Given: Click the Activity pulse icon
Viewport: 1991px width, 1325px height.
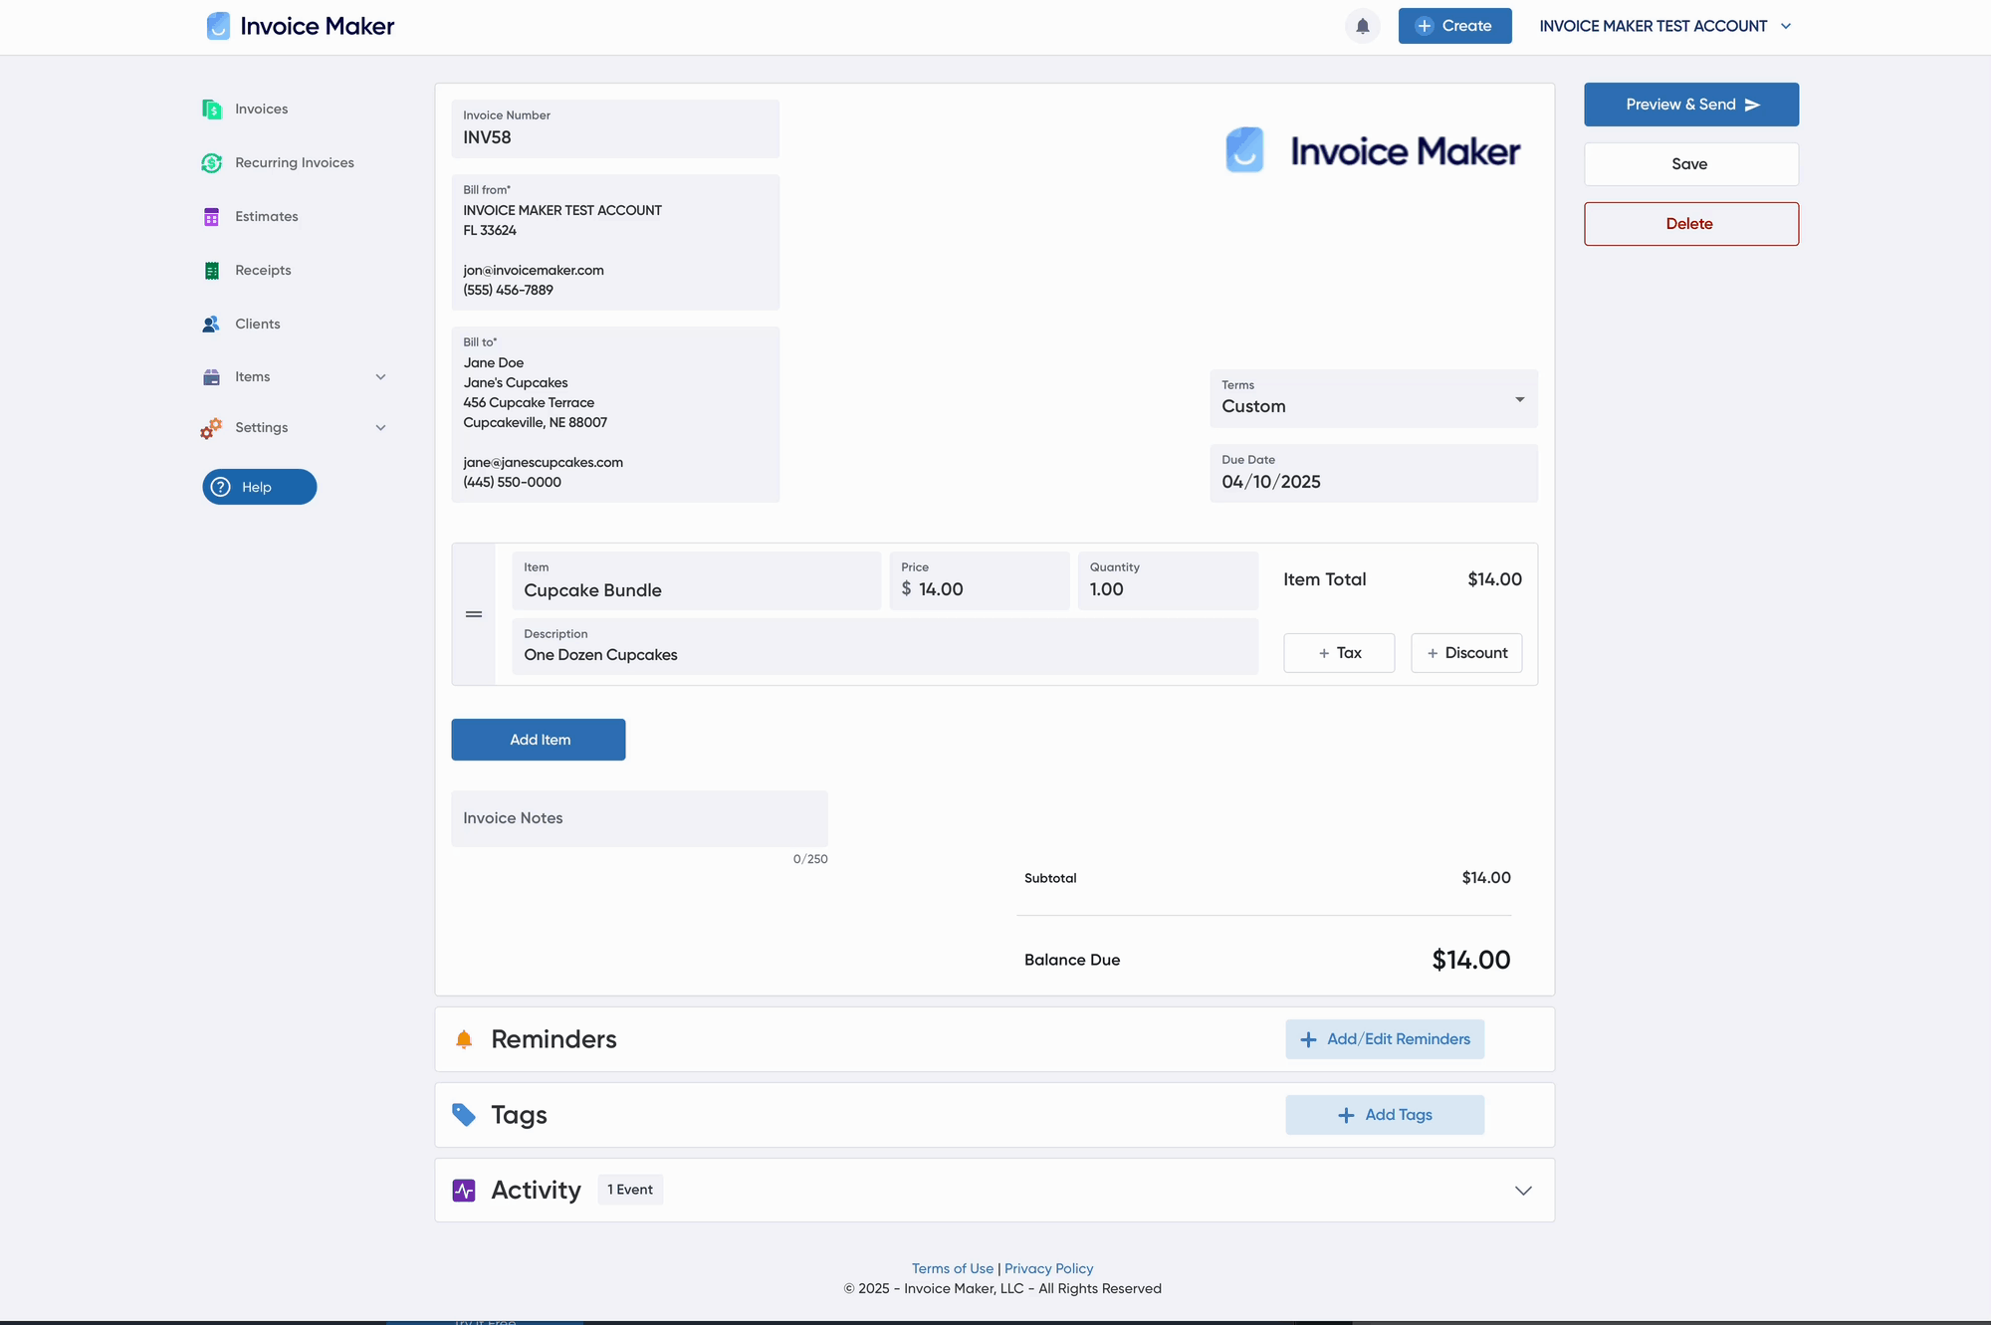Looking at the screenshot, I should point(464,1191).
